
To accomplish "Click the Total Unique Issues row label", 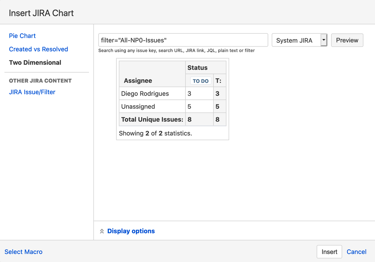I will coord(152,120).
